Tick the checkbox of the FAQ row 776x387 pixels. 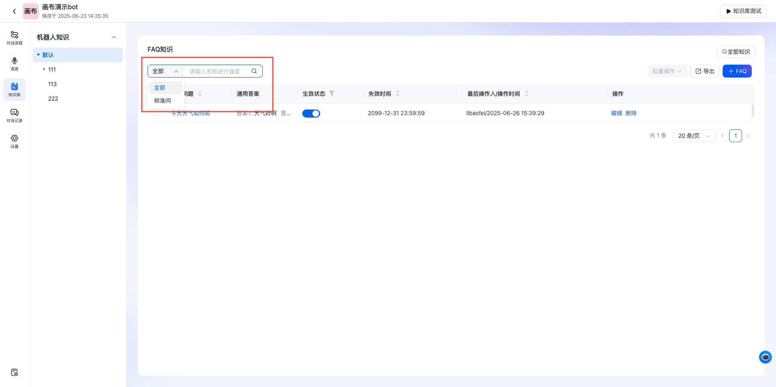pos(156,113)
